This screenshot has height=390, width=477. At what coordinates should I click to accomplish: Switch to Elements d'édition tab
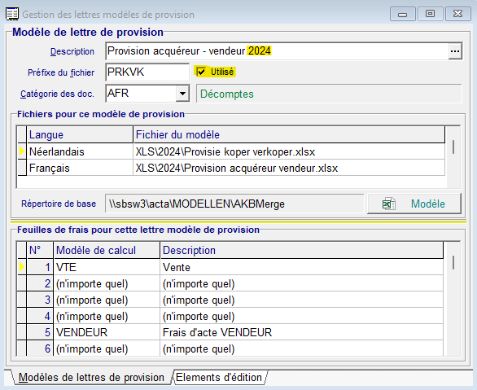pyautogui.click(x=219, y=377)
